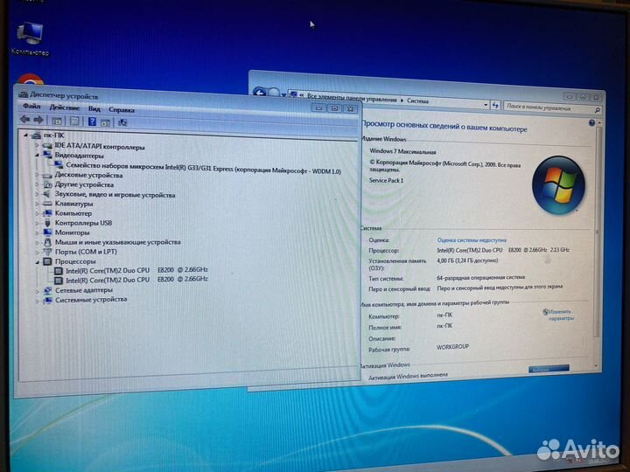Collapse the пк-ПК root node
The height and width of the screenshot is (472, 630).
[25, 135]
